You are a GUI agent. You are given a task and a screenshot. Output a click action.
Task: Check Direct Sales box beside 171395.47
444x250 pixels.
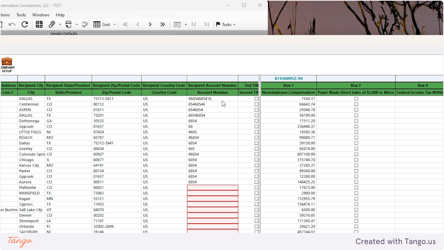(356, 221)
